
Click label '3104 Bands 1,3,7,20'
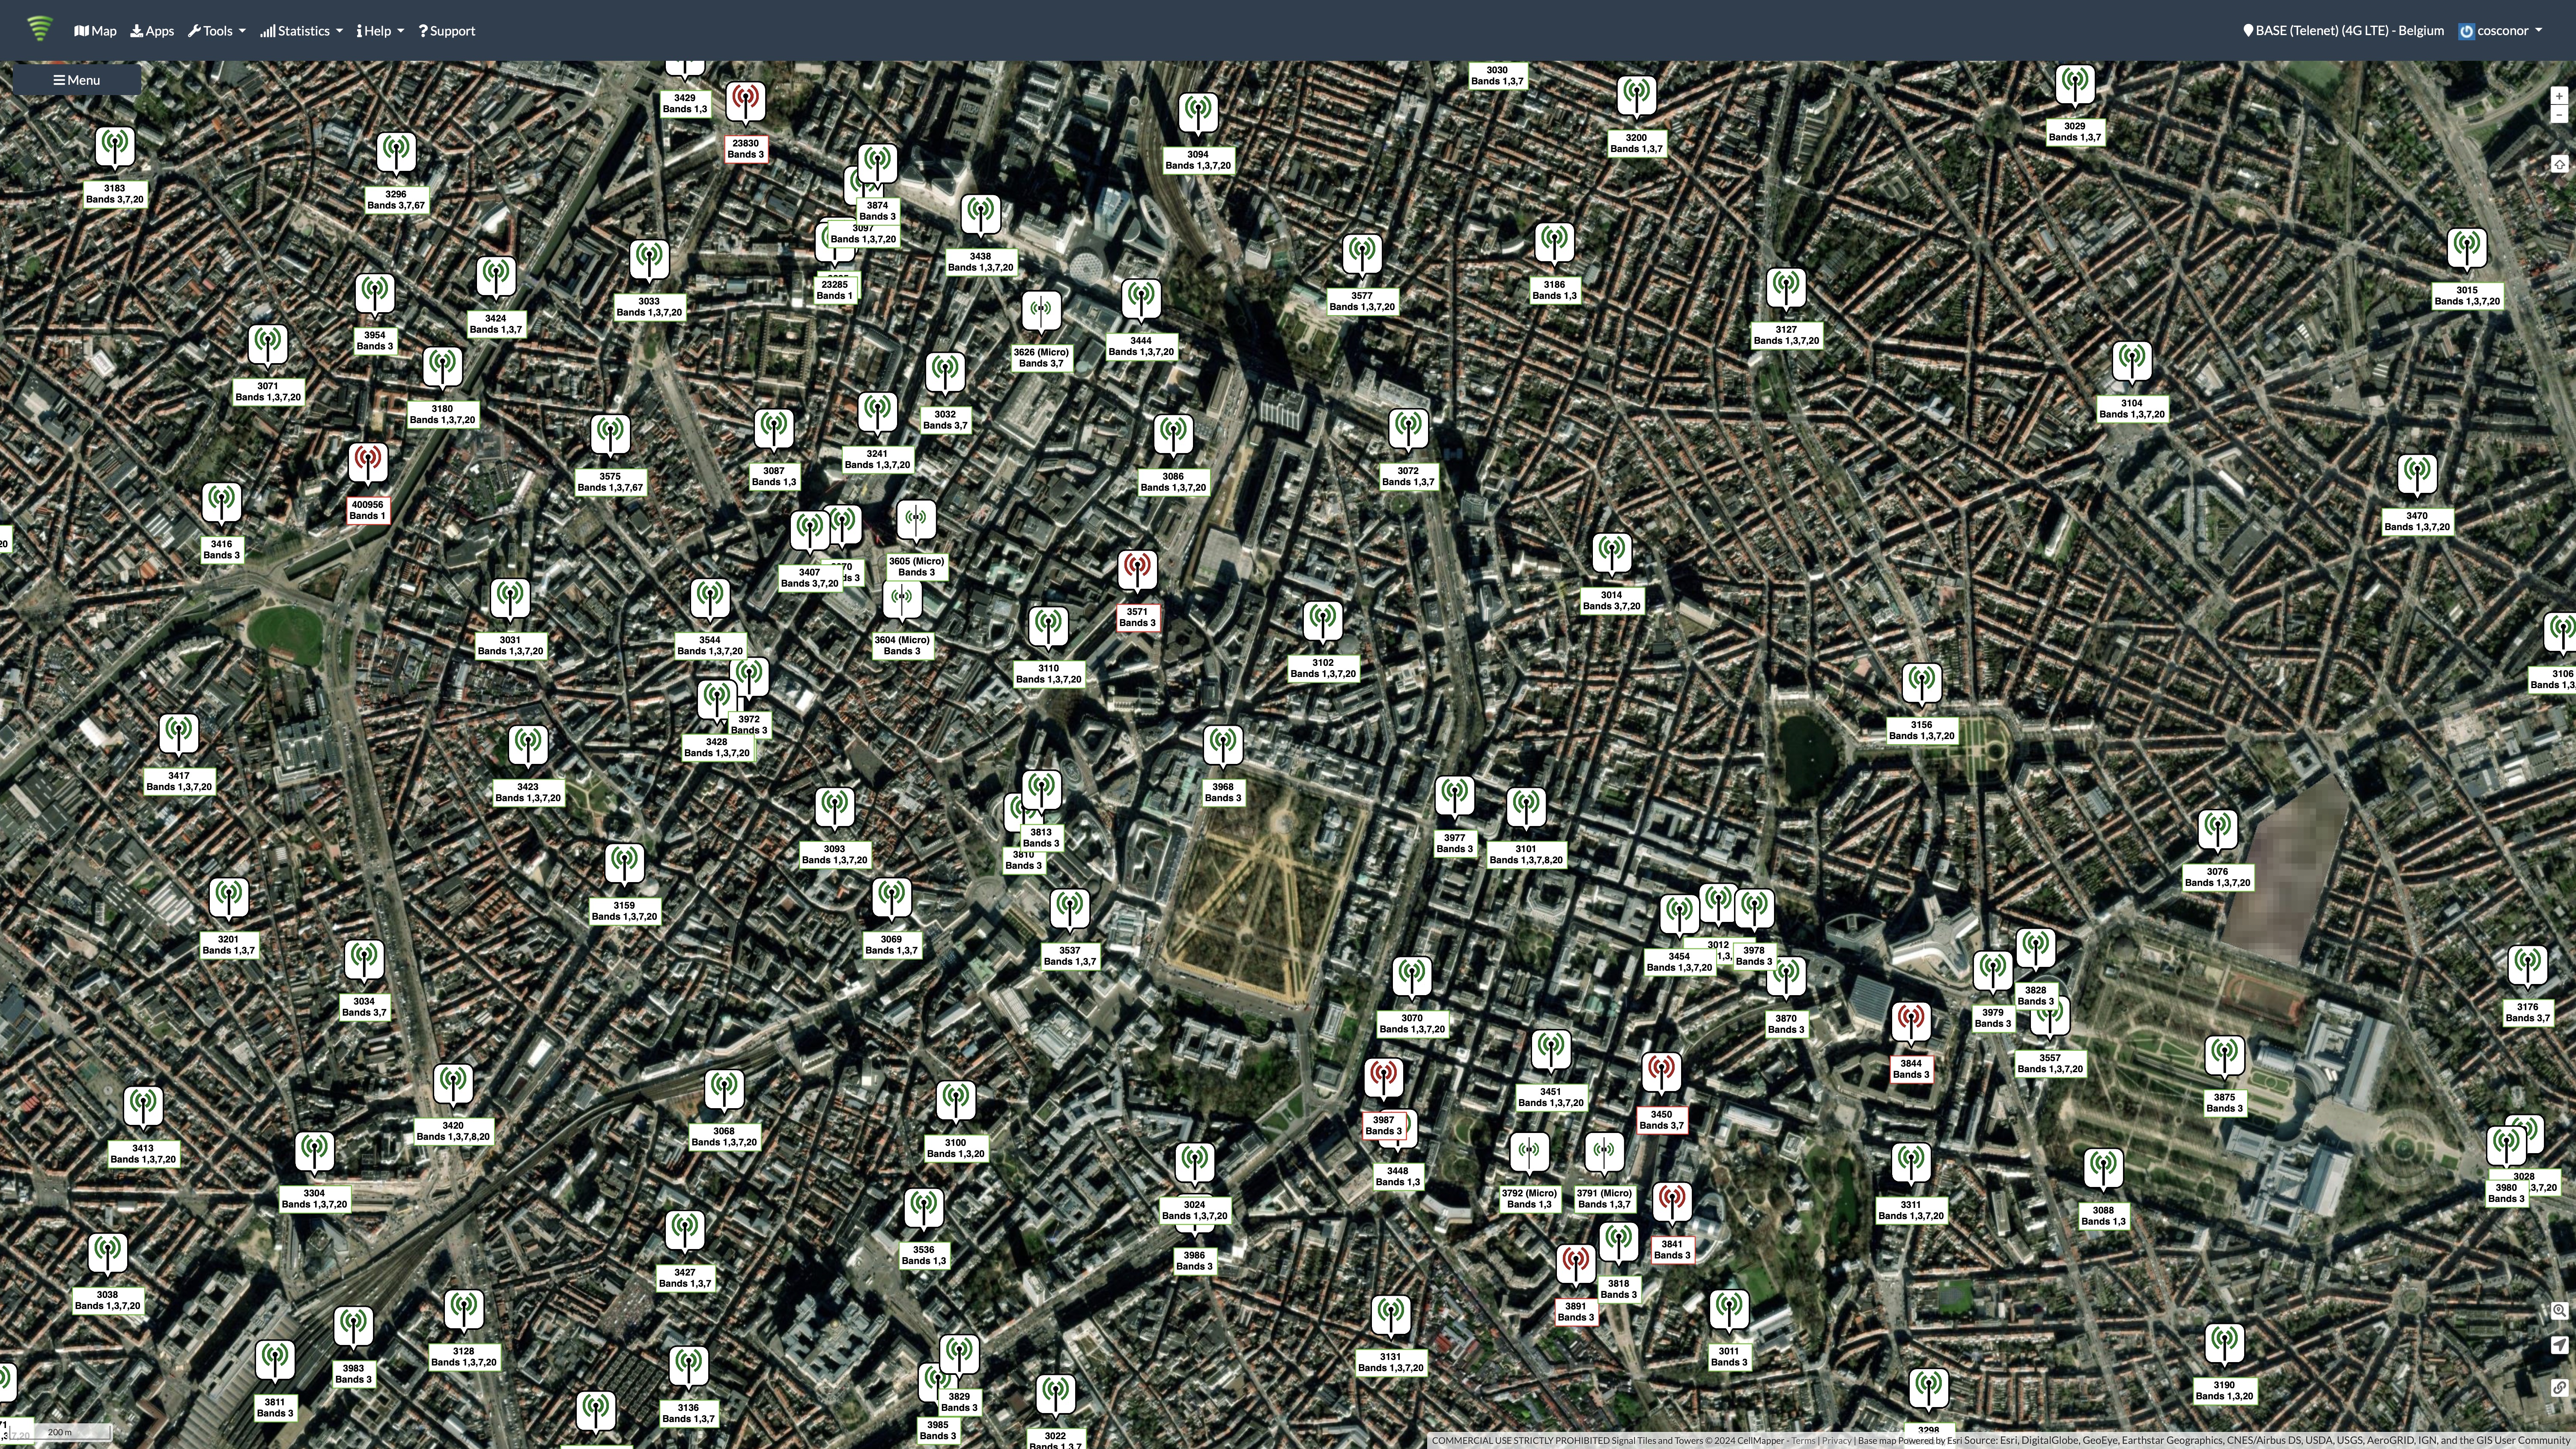pyautogui.click(x=2131, y=409)
